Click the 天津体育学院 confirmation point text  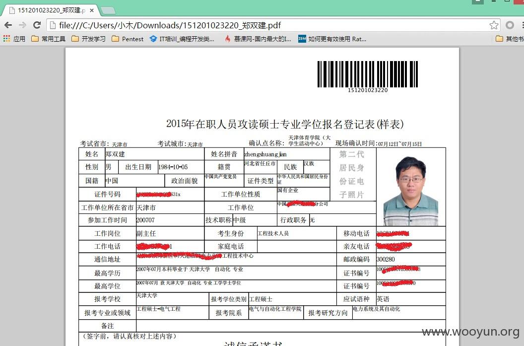(310, 140)
